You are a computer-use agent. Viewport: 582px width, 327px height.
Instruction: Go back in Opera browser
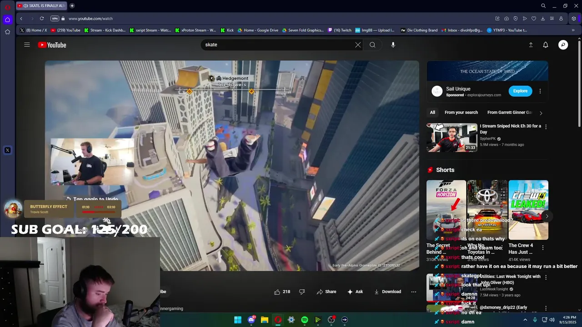point(21,19)
